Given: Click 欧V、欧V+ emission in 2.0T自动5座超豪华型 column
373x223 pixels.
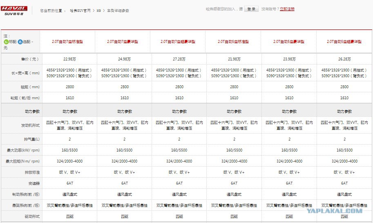Looking at the screenshot, I should (344, 172).
